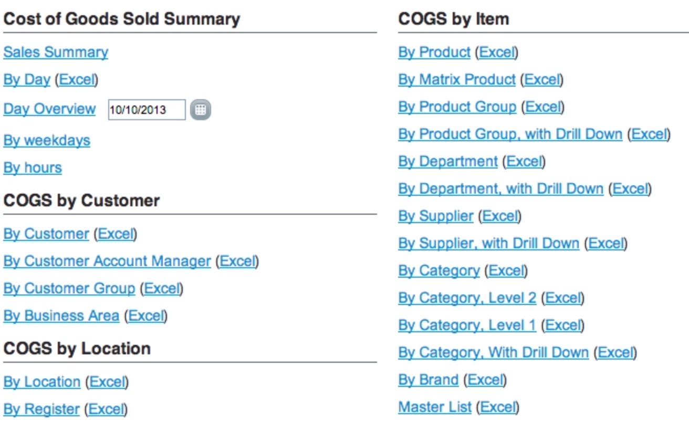
Task: Open the By hours report
Action: tap(33, 168)
